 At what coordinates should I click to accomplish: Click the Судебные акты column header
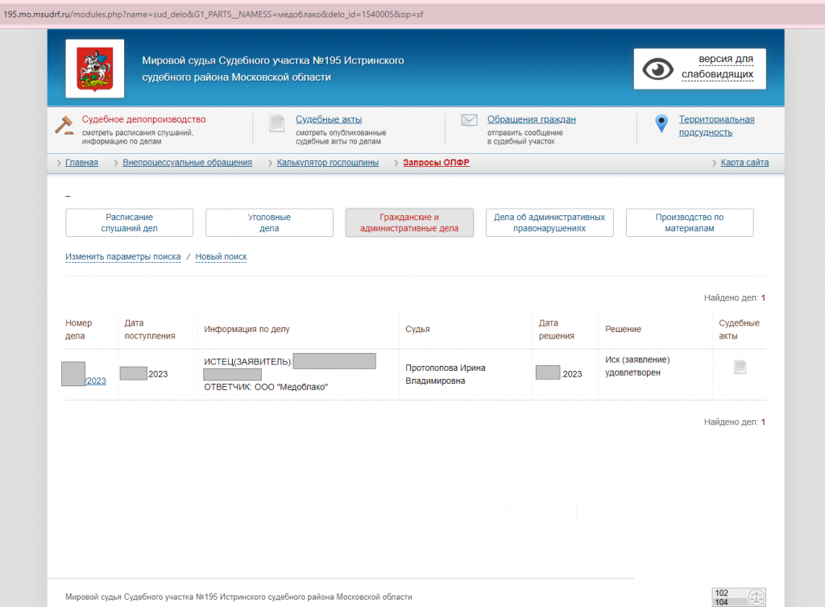[740, 329]
